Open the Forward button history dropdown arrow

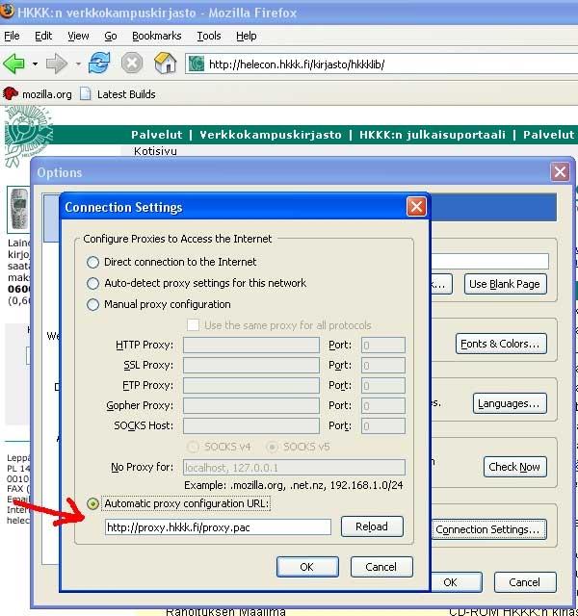(x=77, y=64)
